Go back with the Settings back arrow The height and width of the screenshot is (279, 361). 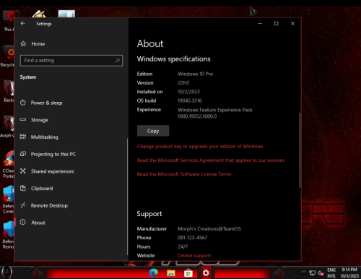(x=23, y=23)
